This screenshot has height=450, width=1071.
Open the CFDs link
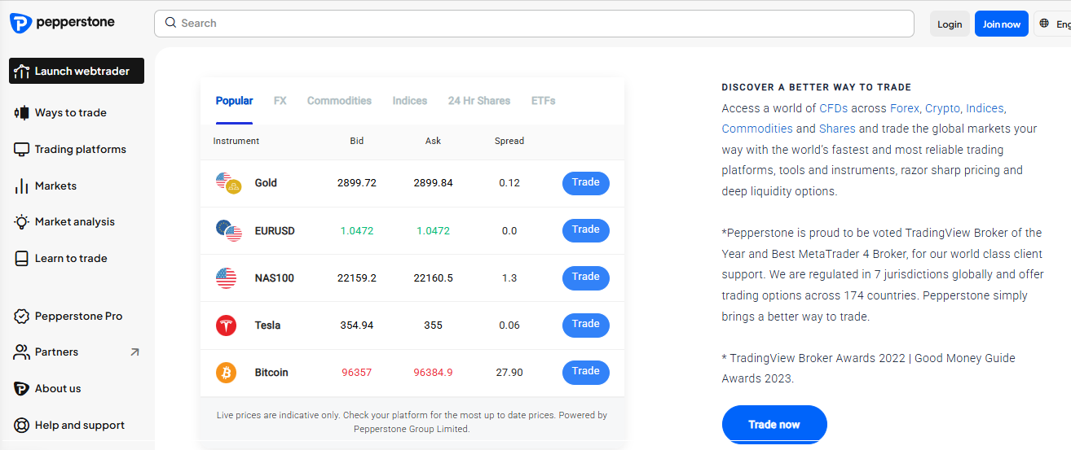833,108
